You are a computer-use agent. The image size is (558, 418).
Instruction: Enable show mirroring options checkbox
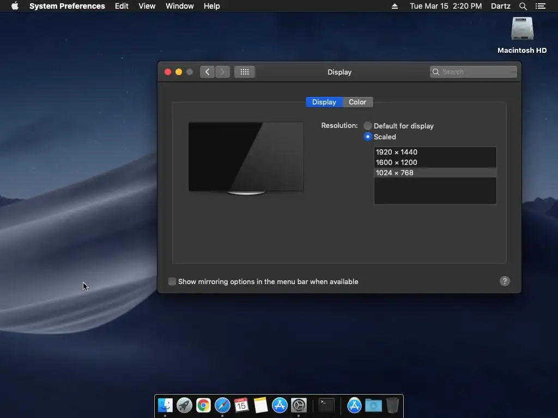coord(172,281)
